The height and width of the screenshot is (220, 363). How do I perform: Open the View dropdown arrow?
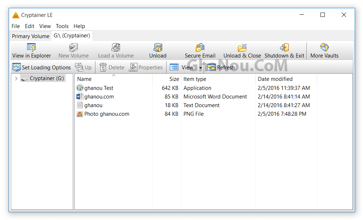200,68
